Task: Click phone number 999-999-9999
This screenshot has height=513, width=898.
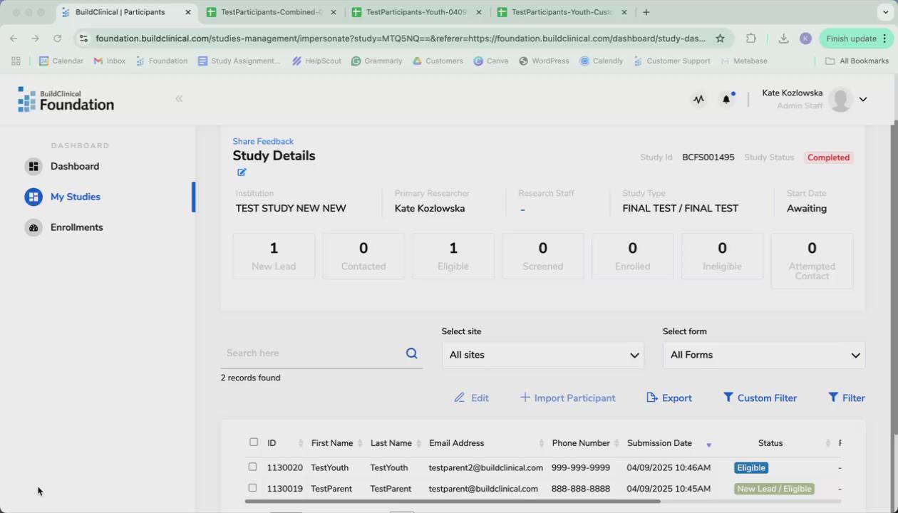Action: tap(581, 468)
